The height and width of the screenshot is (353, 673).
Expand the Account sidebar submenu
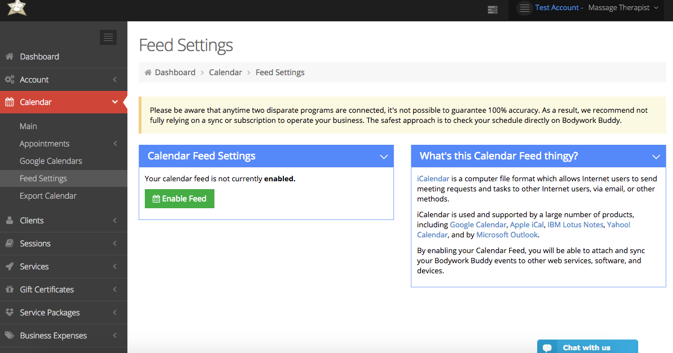tap(115, 80)
